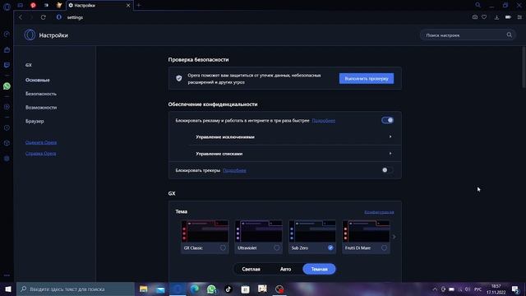
Task: Switch to Светлая light mode
Action: point(251,269)
